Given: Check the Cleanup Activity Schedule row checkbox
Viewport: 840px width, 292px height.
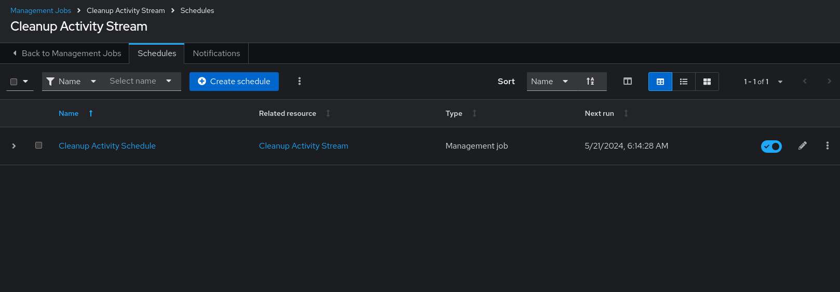Looking at the screenshot, I should click(38, 145).
